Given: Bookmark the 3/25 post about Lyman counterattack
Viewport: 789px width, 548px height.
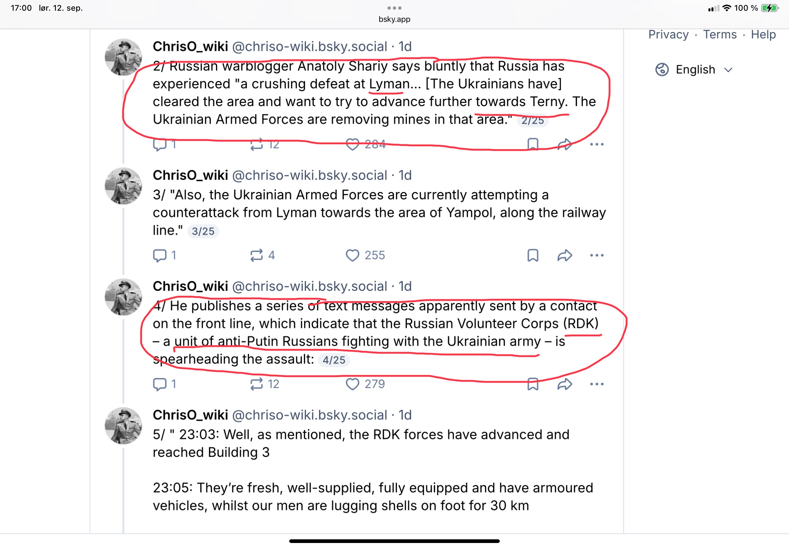Looking at the screenshot, I should 533,256.
